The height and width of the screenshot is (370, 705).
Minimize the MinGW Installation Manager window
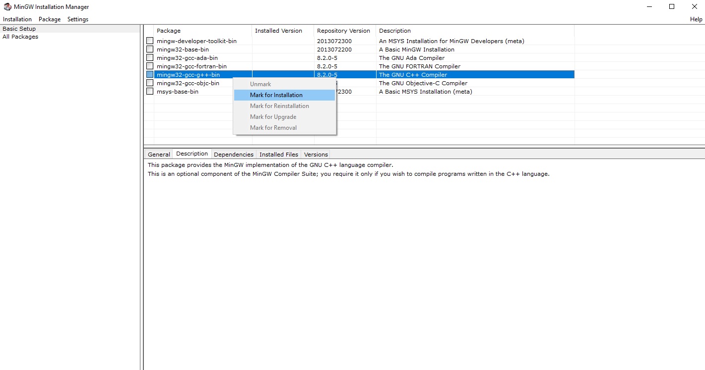[x=650, y=6]
